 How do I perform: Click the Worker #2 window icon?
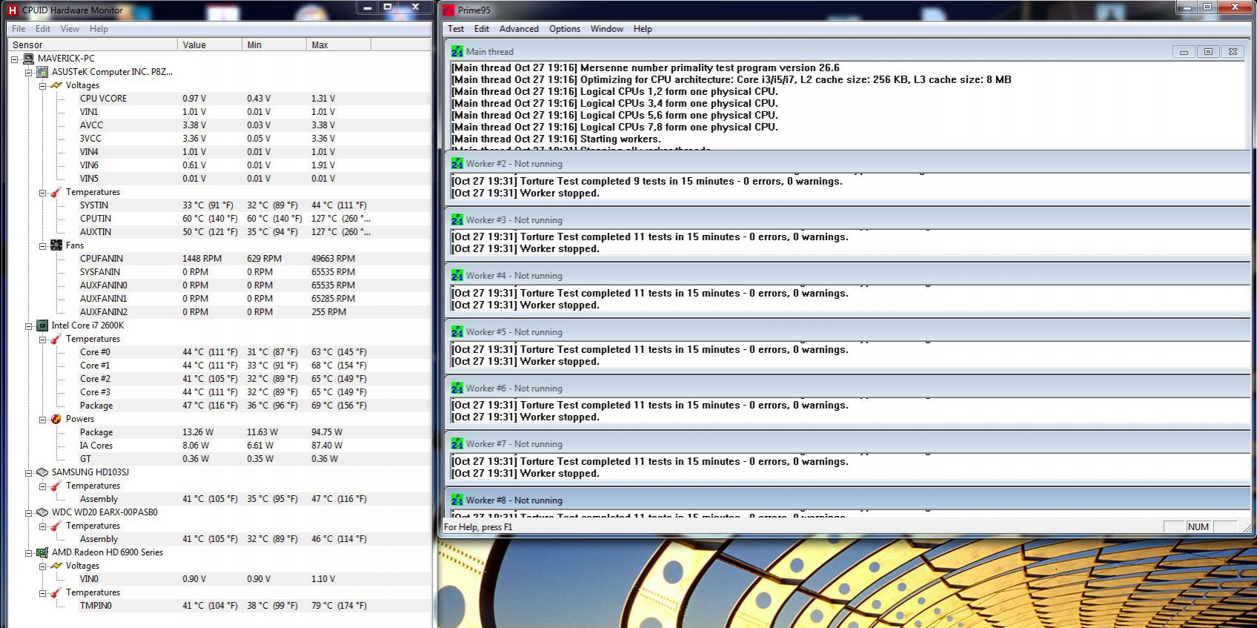[x=457, y=163]
